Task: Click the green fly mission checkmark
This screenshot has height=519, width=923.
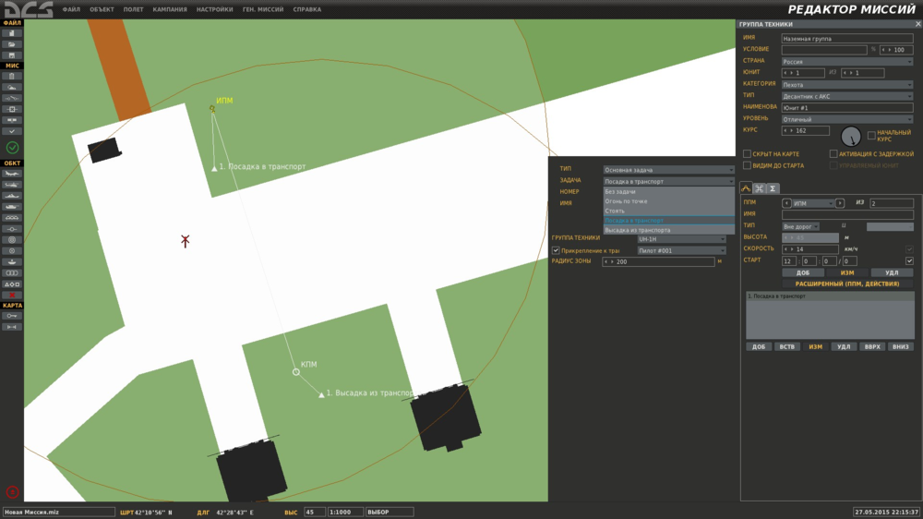Action: 12,147
